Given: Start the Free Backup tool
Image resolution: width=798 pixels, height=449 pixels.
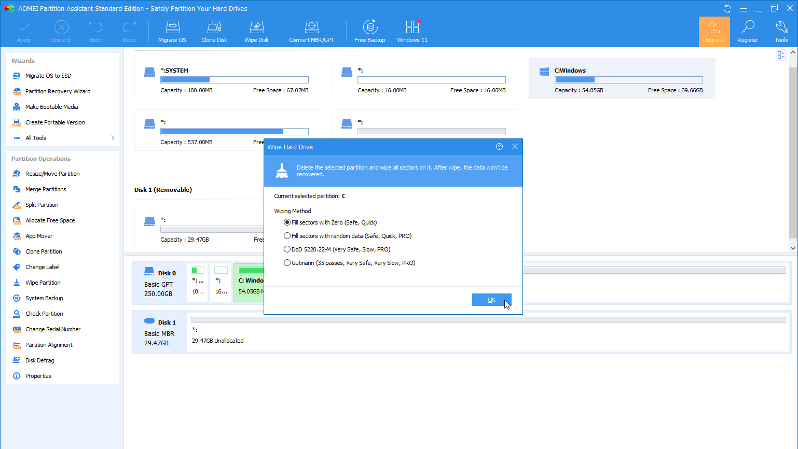Looking at the screenshot, I should 369,32.
